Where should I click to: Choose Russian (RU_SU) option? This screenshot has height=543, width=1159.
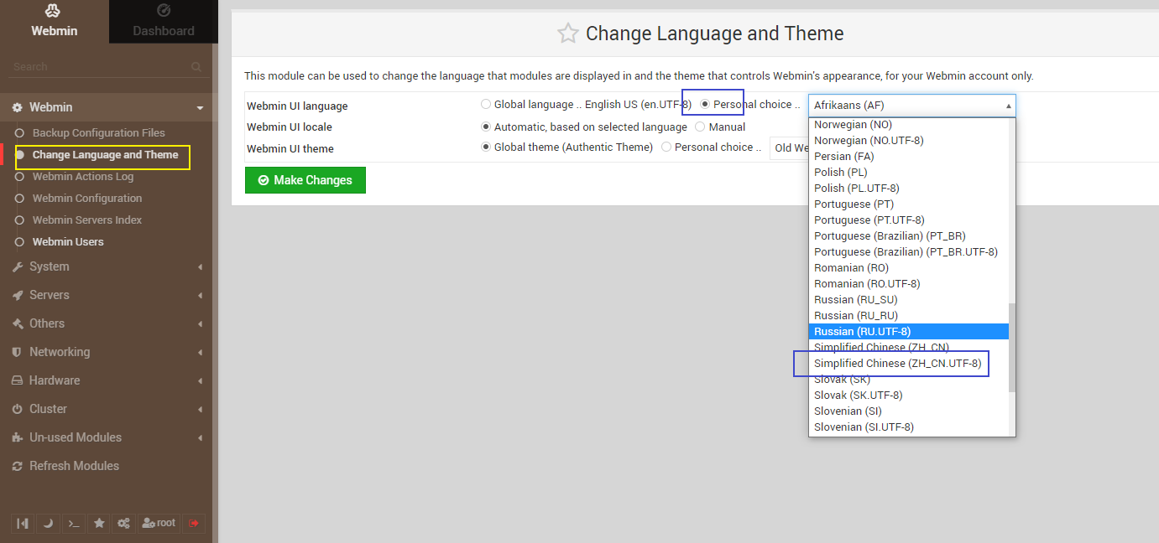909,300
